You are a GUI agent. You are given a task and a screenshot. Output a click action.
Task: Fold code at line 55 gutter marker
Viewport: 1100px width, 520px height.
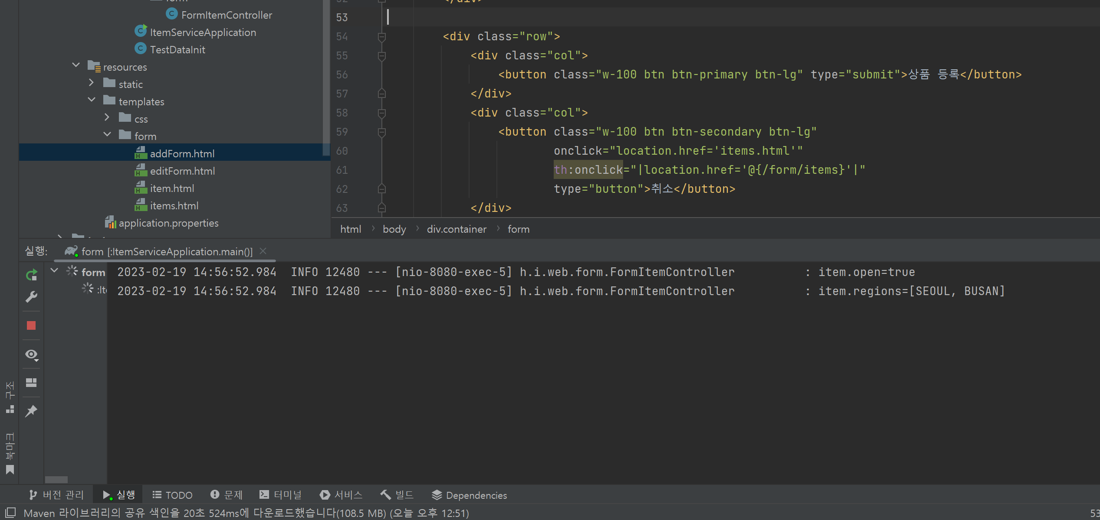[382, 56]
